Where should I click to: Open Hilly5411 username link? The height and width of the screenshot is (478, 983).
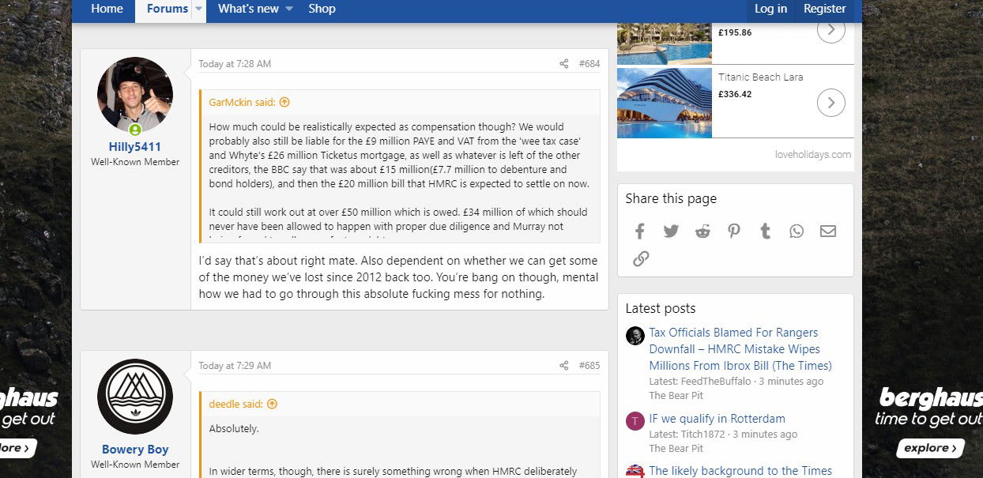pos(135,147)
